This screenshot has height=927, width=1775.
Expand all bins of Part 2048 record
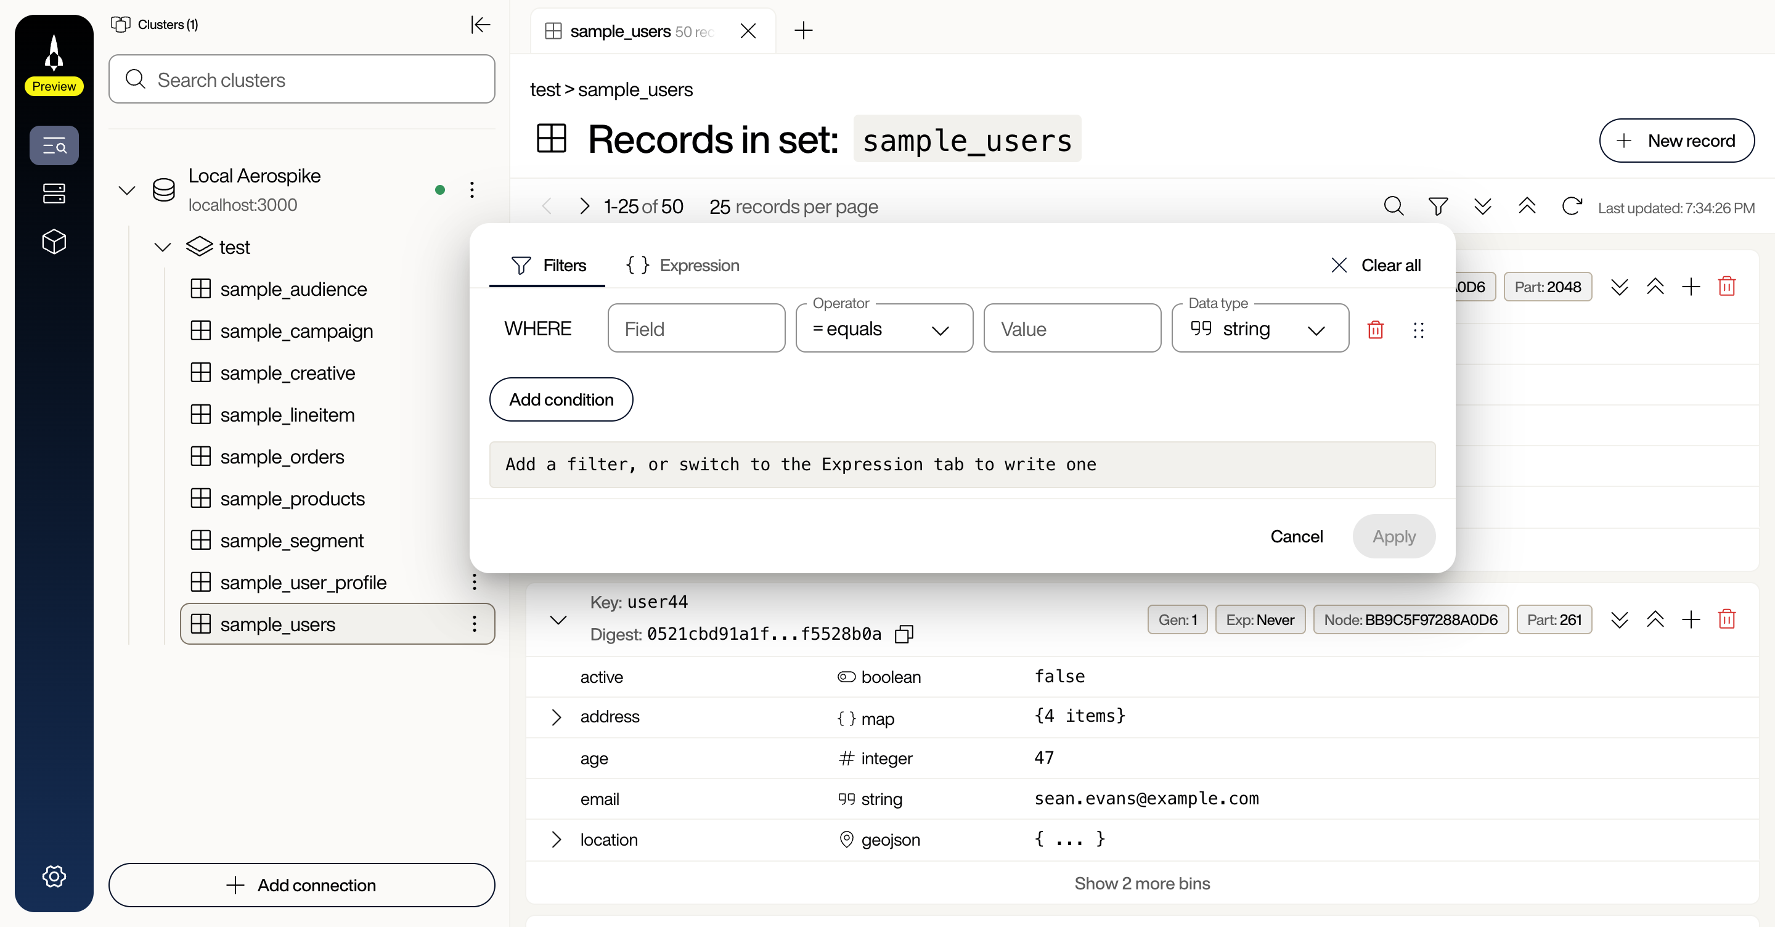tap(1619, 286)
